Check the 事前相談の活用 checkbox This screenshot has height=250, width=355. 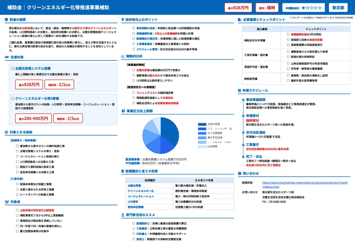(133, 28)
